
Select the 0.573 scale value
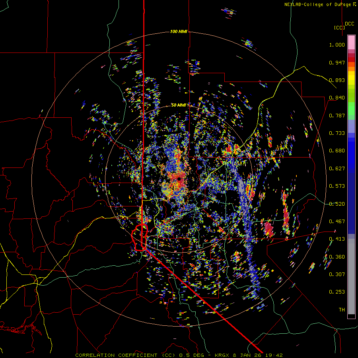tap(337, 186)
